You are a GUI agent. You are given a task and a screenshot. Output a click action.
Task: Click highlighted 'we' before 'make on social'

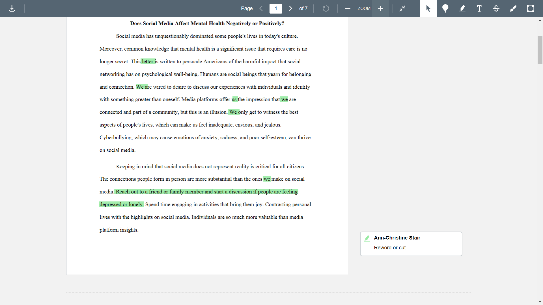(x=267, y=179)
